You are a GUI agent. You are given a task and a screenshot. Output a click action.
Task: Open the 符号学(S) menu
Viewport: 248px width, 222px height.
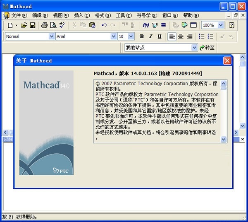(147, 15)
